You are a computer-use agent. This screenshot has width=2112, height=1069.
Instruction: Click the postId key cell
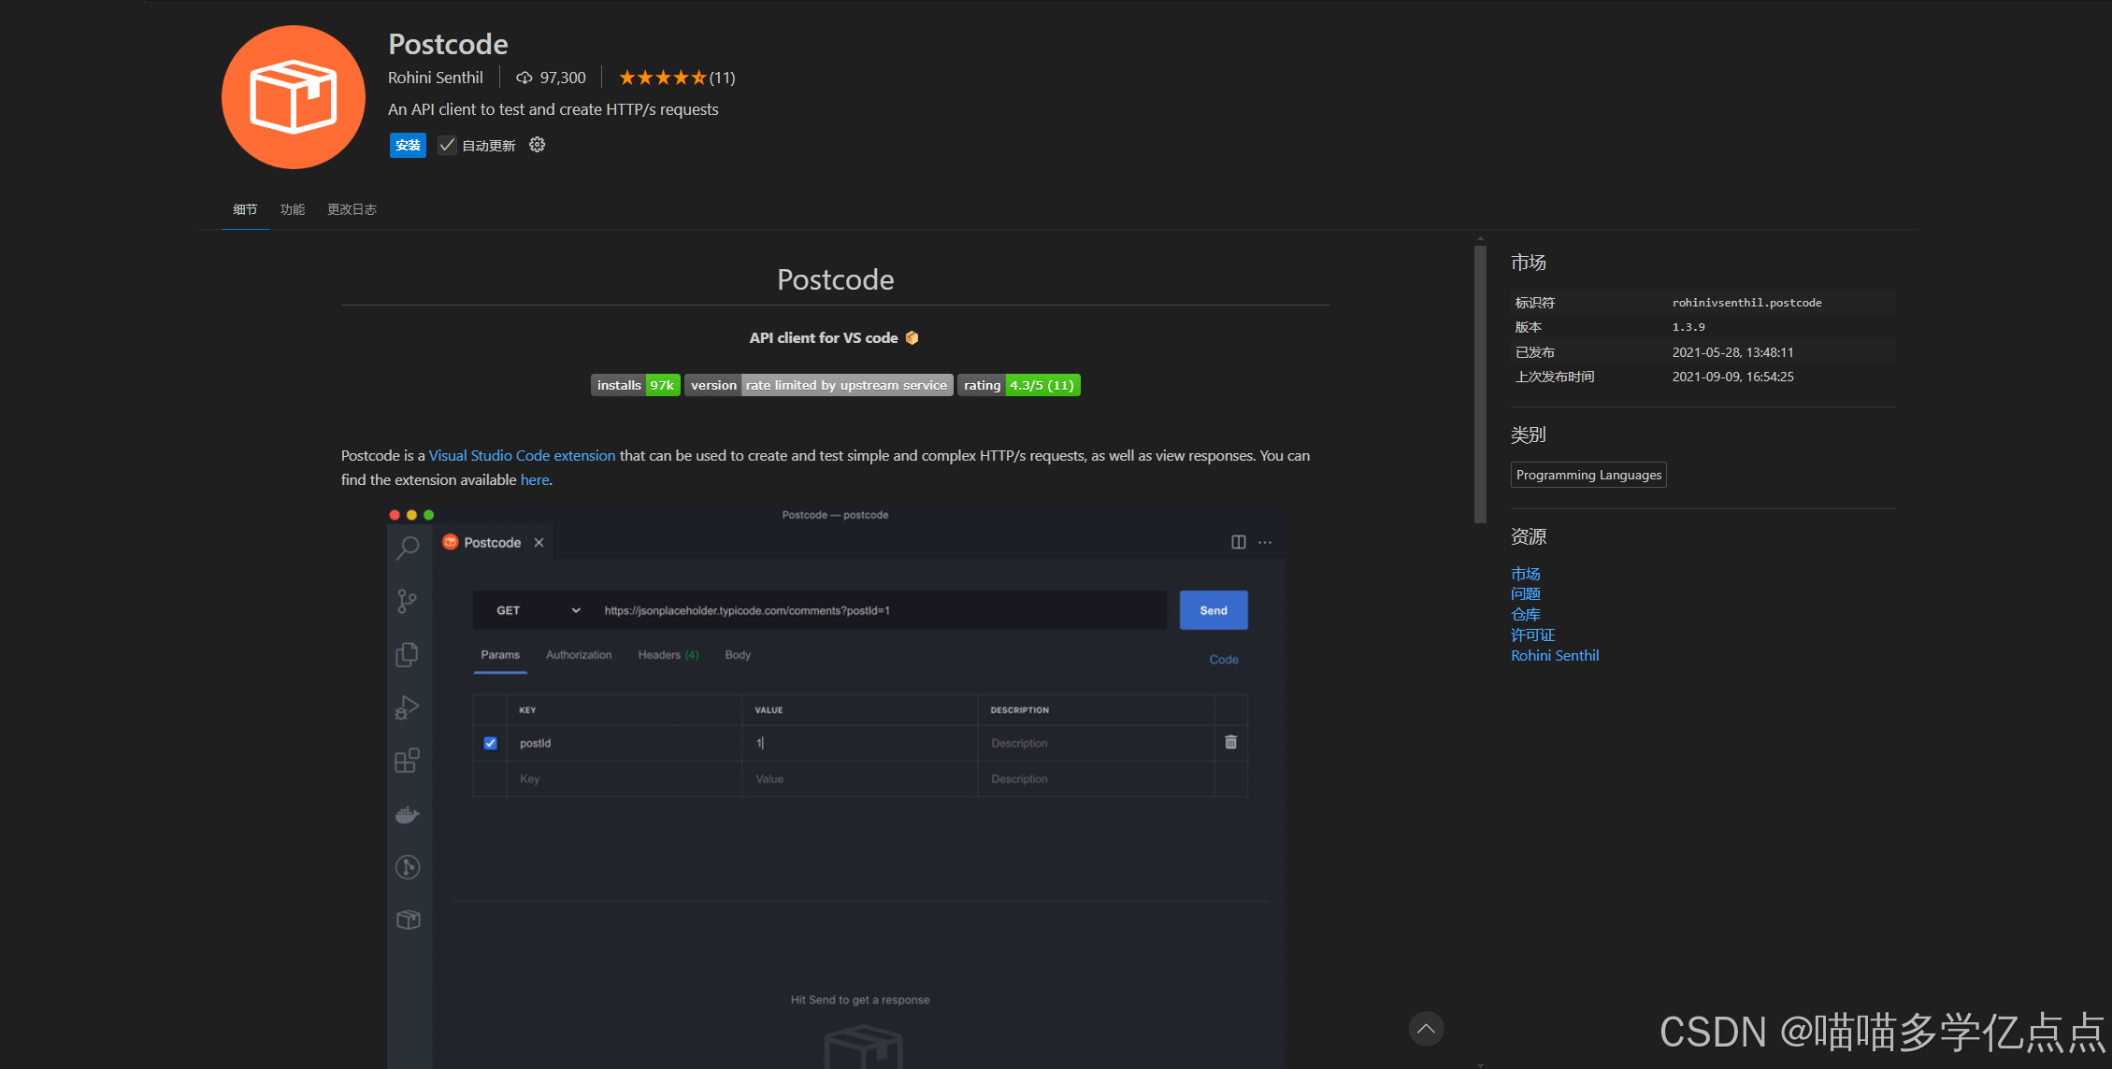click(625, 743)
